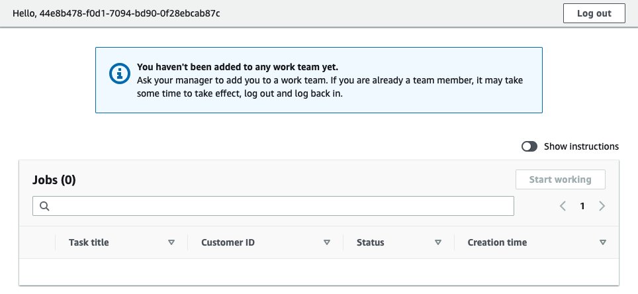This screenshot has width=638, height=294.
Task: Click the Show instructions label text
Action: coord(581,146)
